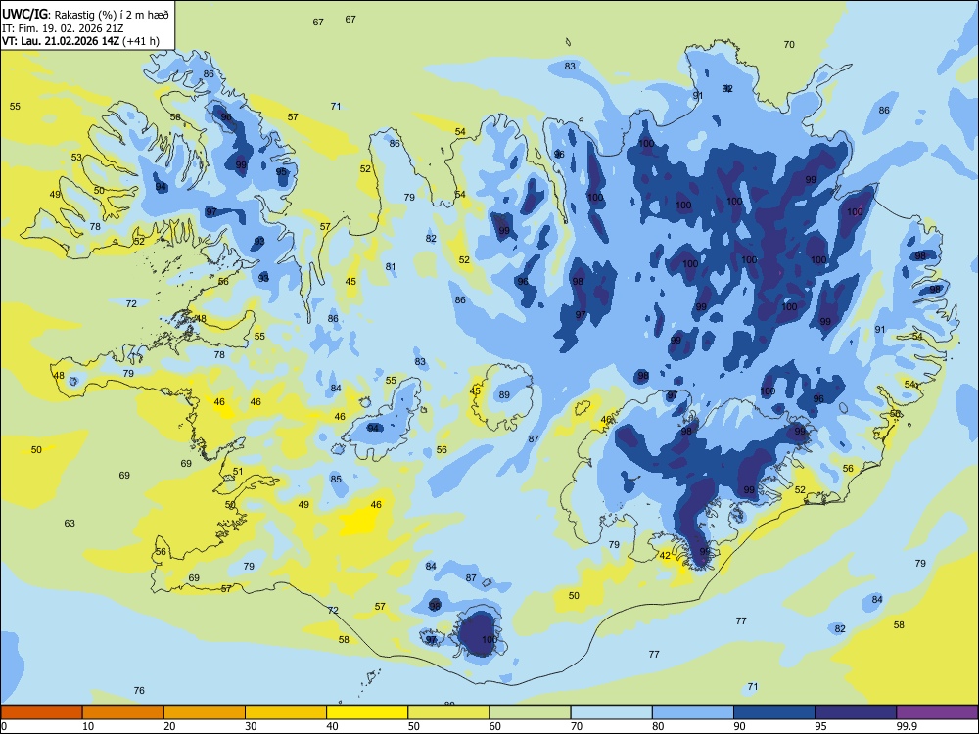Click the pale yellow 50–60 legend swatch
The height and width of the screenshot is (734, 979).
coord(448,712)
